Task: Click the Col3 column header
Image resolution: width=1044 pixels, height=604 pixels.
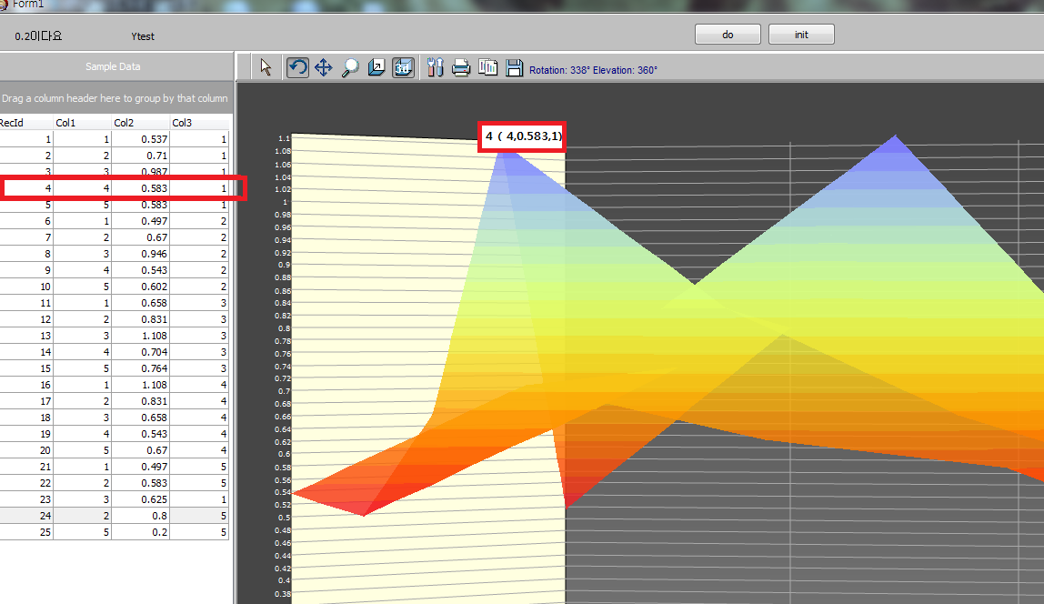Action: 198,123
